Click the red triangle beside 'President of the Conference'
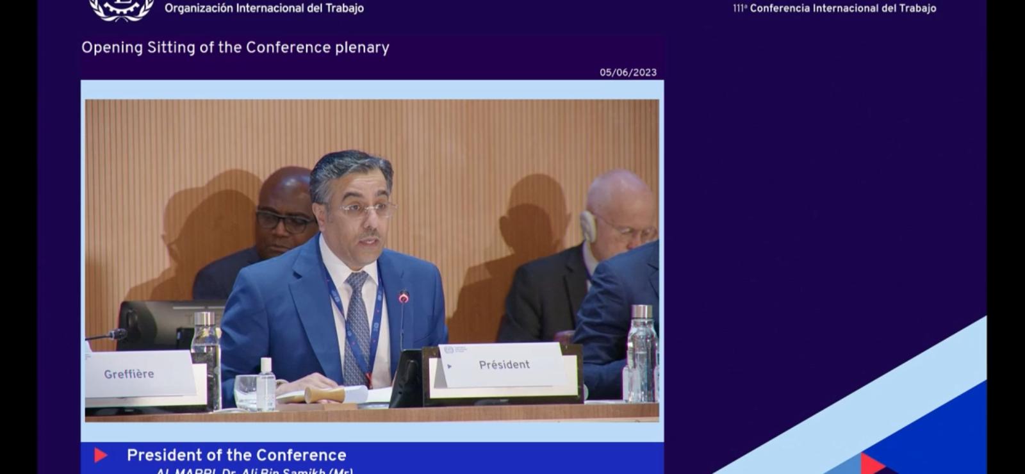Viewport: 1025px width, 474px height. pos(101,455)
